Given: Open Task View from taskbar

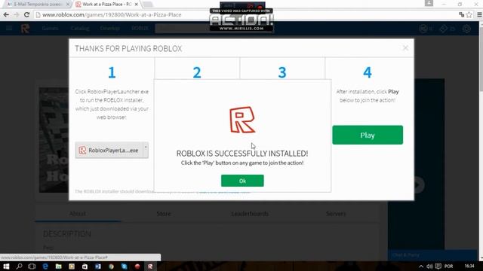Looking at the screenshot, I should [x=32, y=266].
